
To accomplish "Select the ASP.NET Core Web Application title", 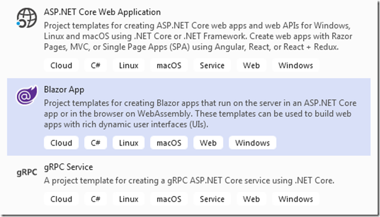I will (x=102, y=12).
